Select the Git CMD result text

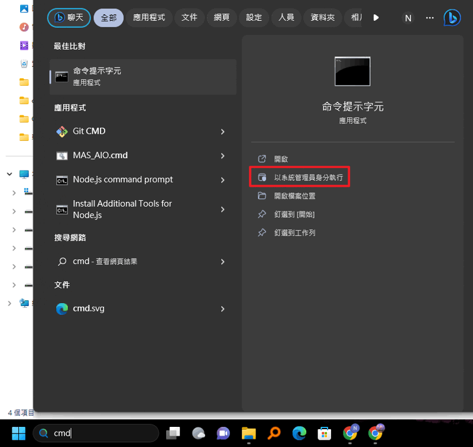click(x=89, y=131)
